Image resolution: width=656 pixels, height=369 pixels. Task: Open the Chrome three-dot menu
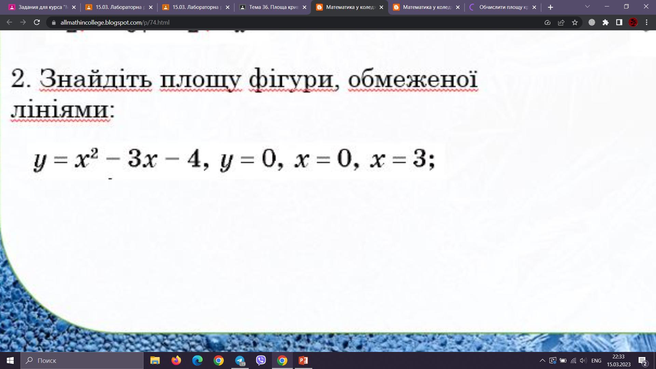coord(646,23)
